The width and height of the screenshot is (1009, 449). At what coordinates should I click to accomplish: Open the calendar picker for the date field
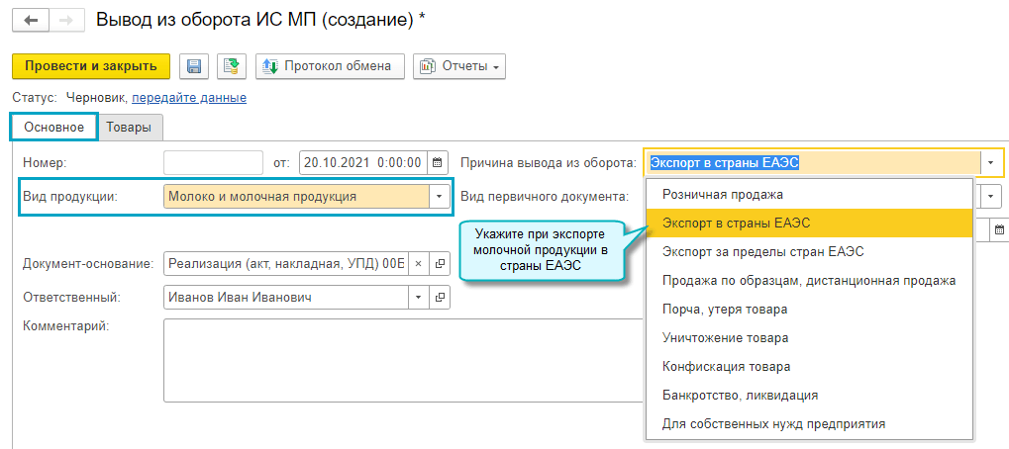[437, 162]
